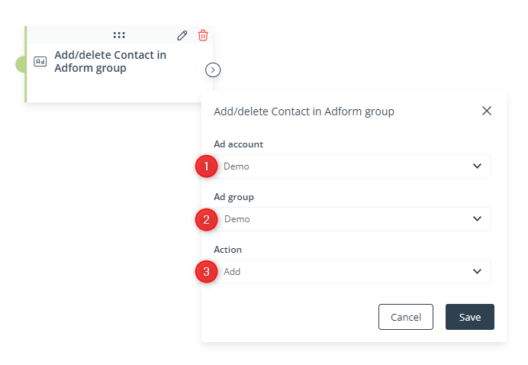Select the node title 'Add/delete Contact in Adform group'

111,62
